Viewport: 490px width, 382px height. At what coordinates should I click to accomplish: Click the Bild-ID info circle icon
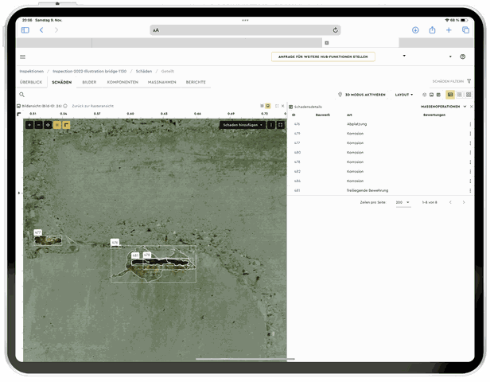[65, 106]
